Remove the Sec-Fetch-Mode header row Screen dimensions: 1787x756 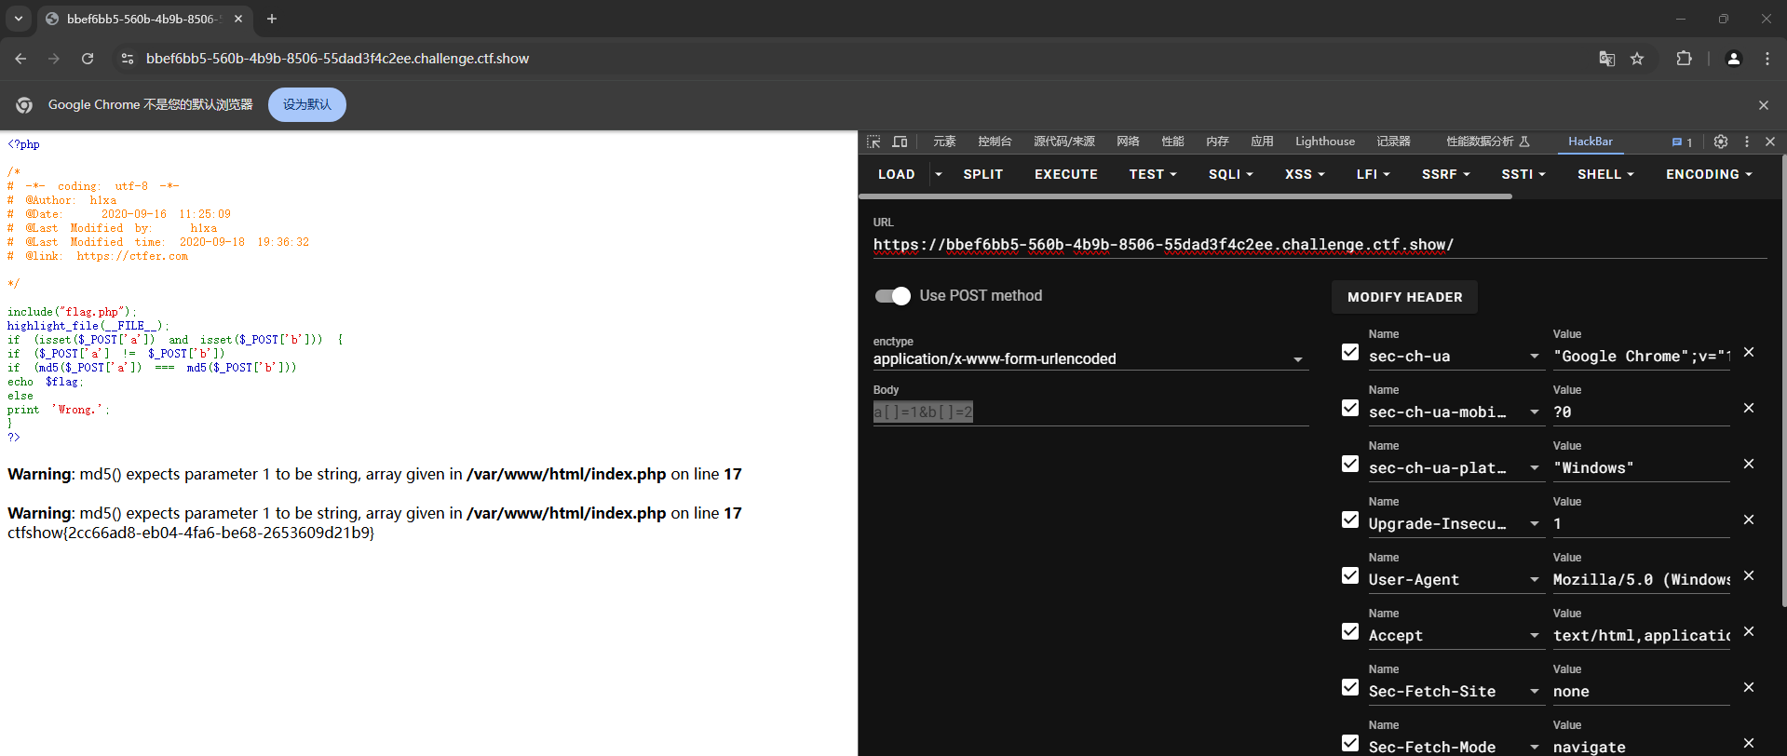click(1749, 743)
